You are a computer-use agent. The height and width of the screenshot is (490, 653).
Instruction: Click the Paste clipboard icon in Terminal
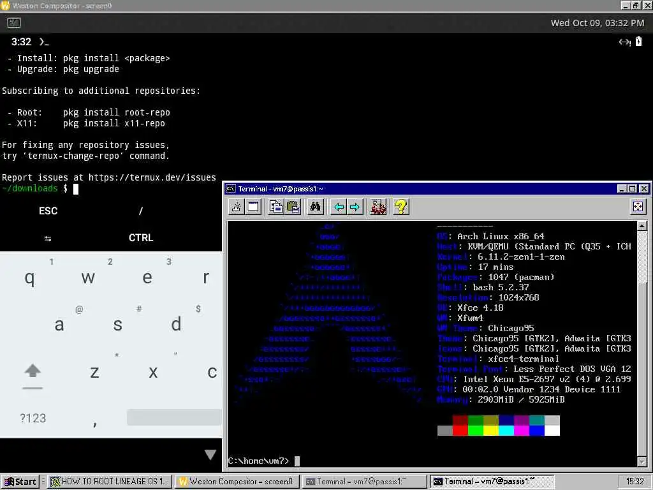[x=293, y=207]
